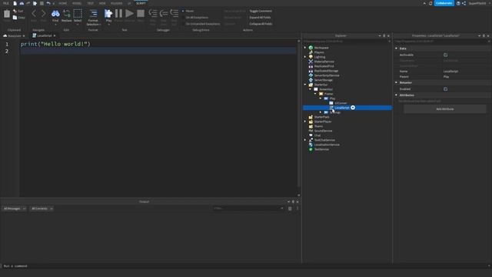
Task: Select UICorner in Explorer tree
Action: (341, 103)
